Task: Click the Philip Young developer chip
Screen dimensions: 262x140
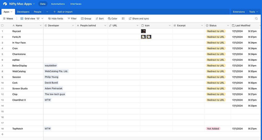Action: pyautogui.click(x=51, y=77)
